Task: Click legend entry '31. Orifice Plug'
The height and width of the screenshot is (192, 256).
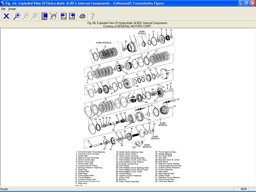Action: pos(122,177)
